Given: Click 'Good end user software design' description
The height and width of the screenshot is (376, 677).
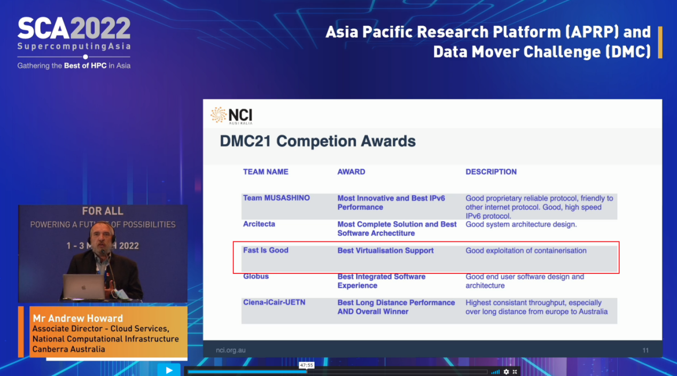Looking at the screenshot, I should (525, 281).
